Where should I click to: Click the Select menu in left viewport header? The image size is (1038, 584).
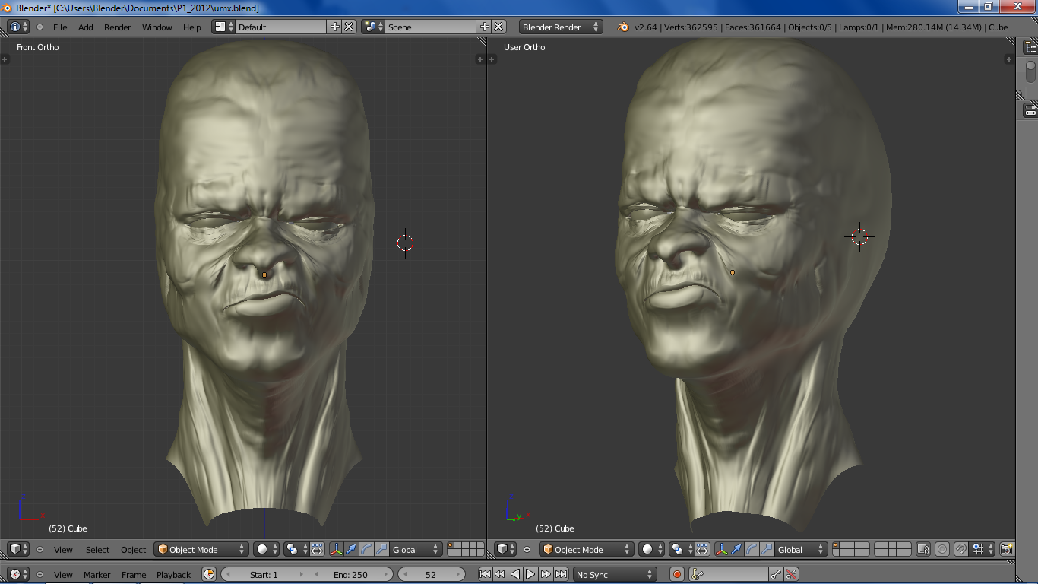97,549
